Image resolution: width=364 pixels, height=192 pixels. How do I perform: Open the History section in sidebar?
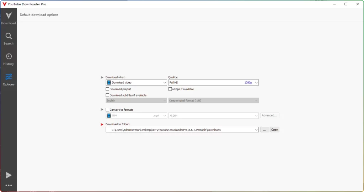coord(9,59)
